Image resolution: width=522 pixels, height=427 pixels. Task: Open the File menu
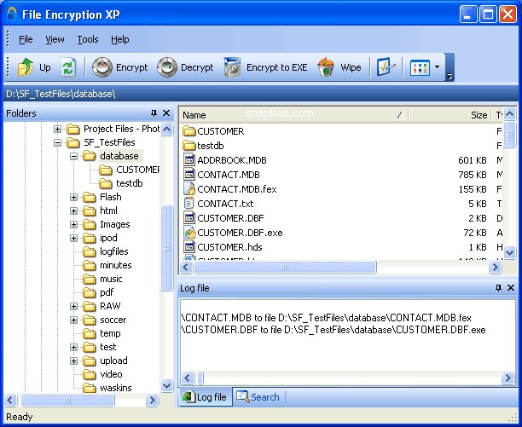[x=26, y=39]
